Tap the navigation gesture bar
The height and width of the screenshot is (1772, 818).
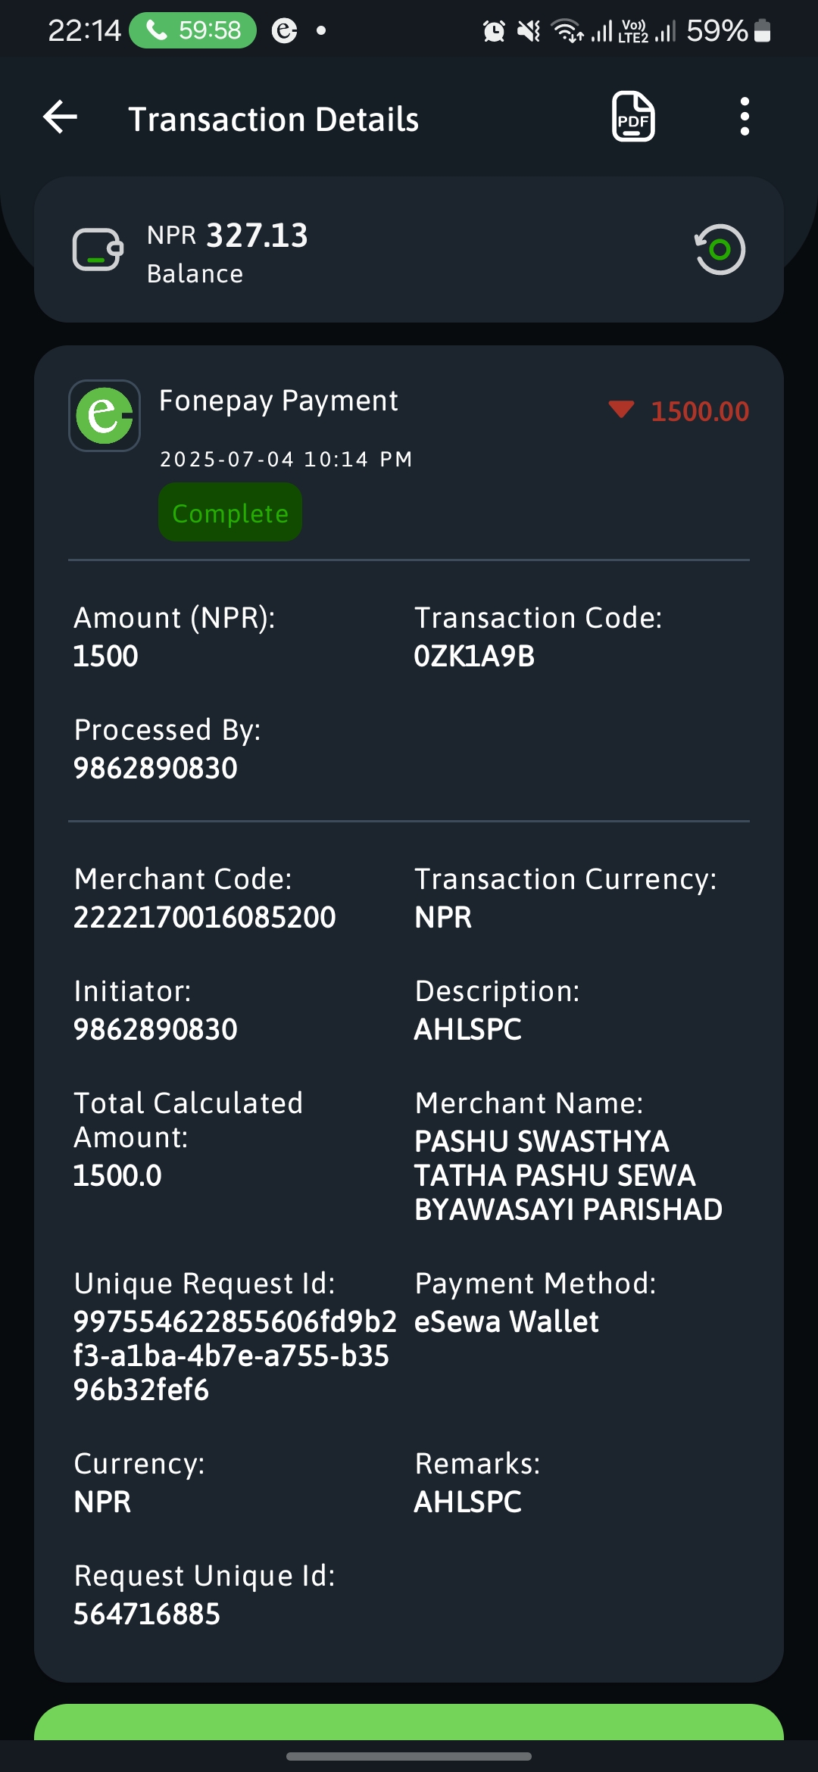tap(409, 1756)
